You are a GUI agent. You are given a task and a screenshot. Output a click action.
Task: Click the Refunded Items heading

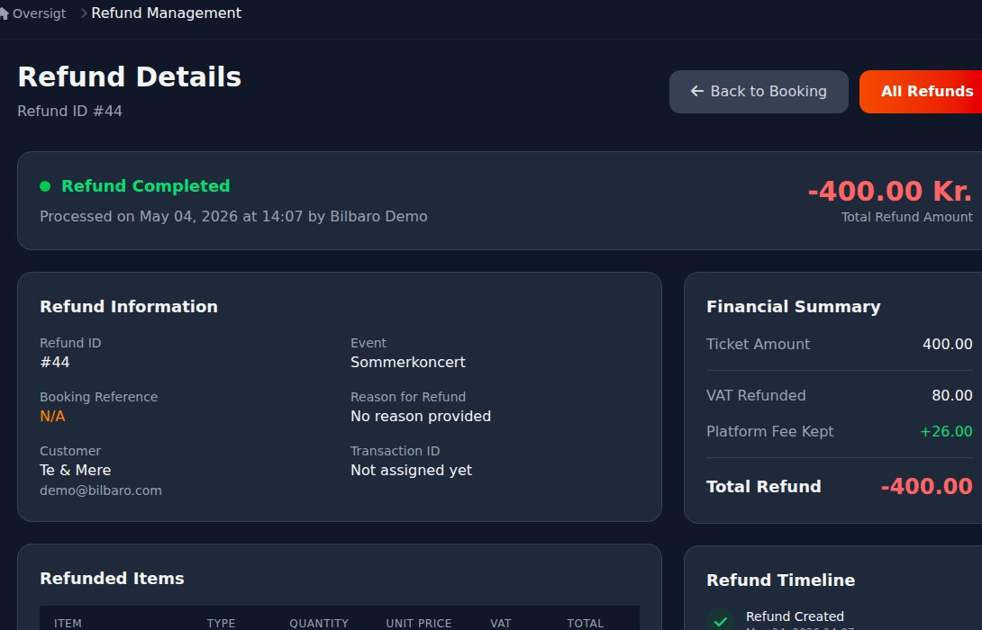point(112,578)
